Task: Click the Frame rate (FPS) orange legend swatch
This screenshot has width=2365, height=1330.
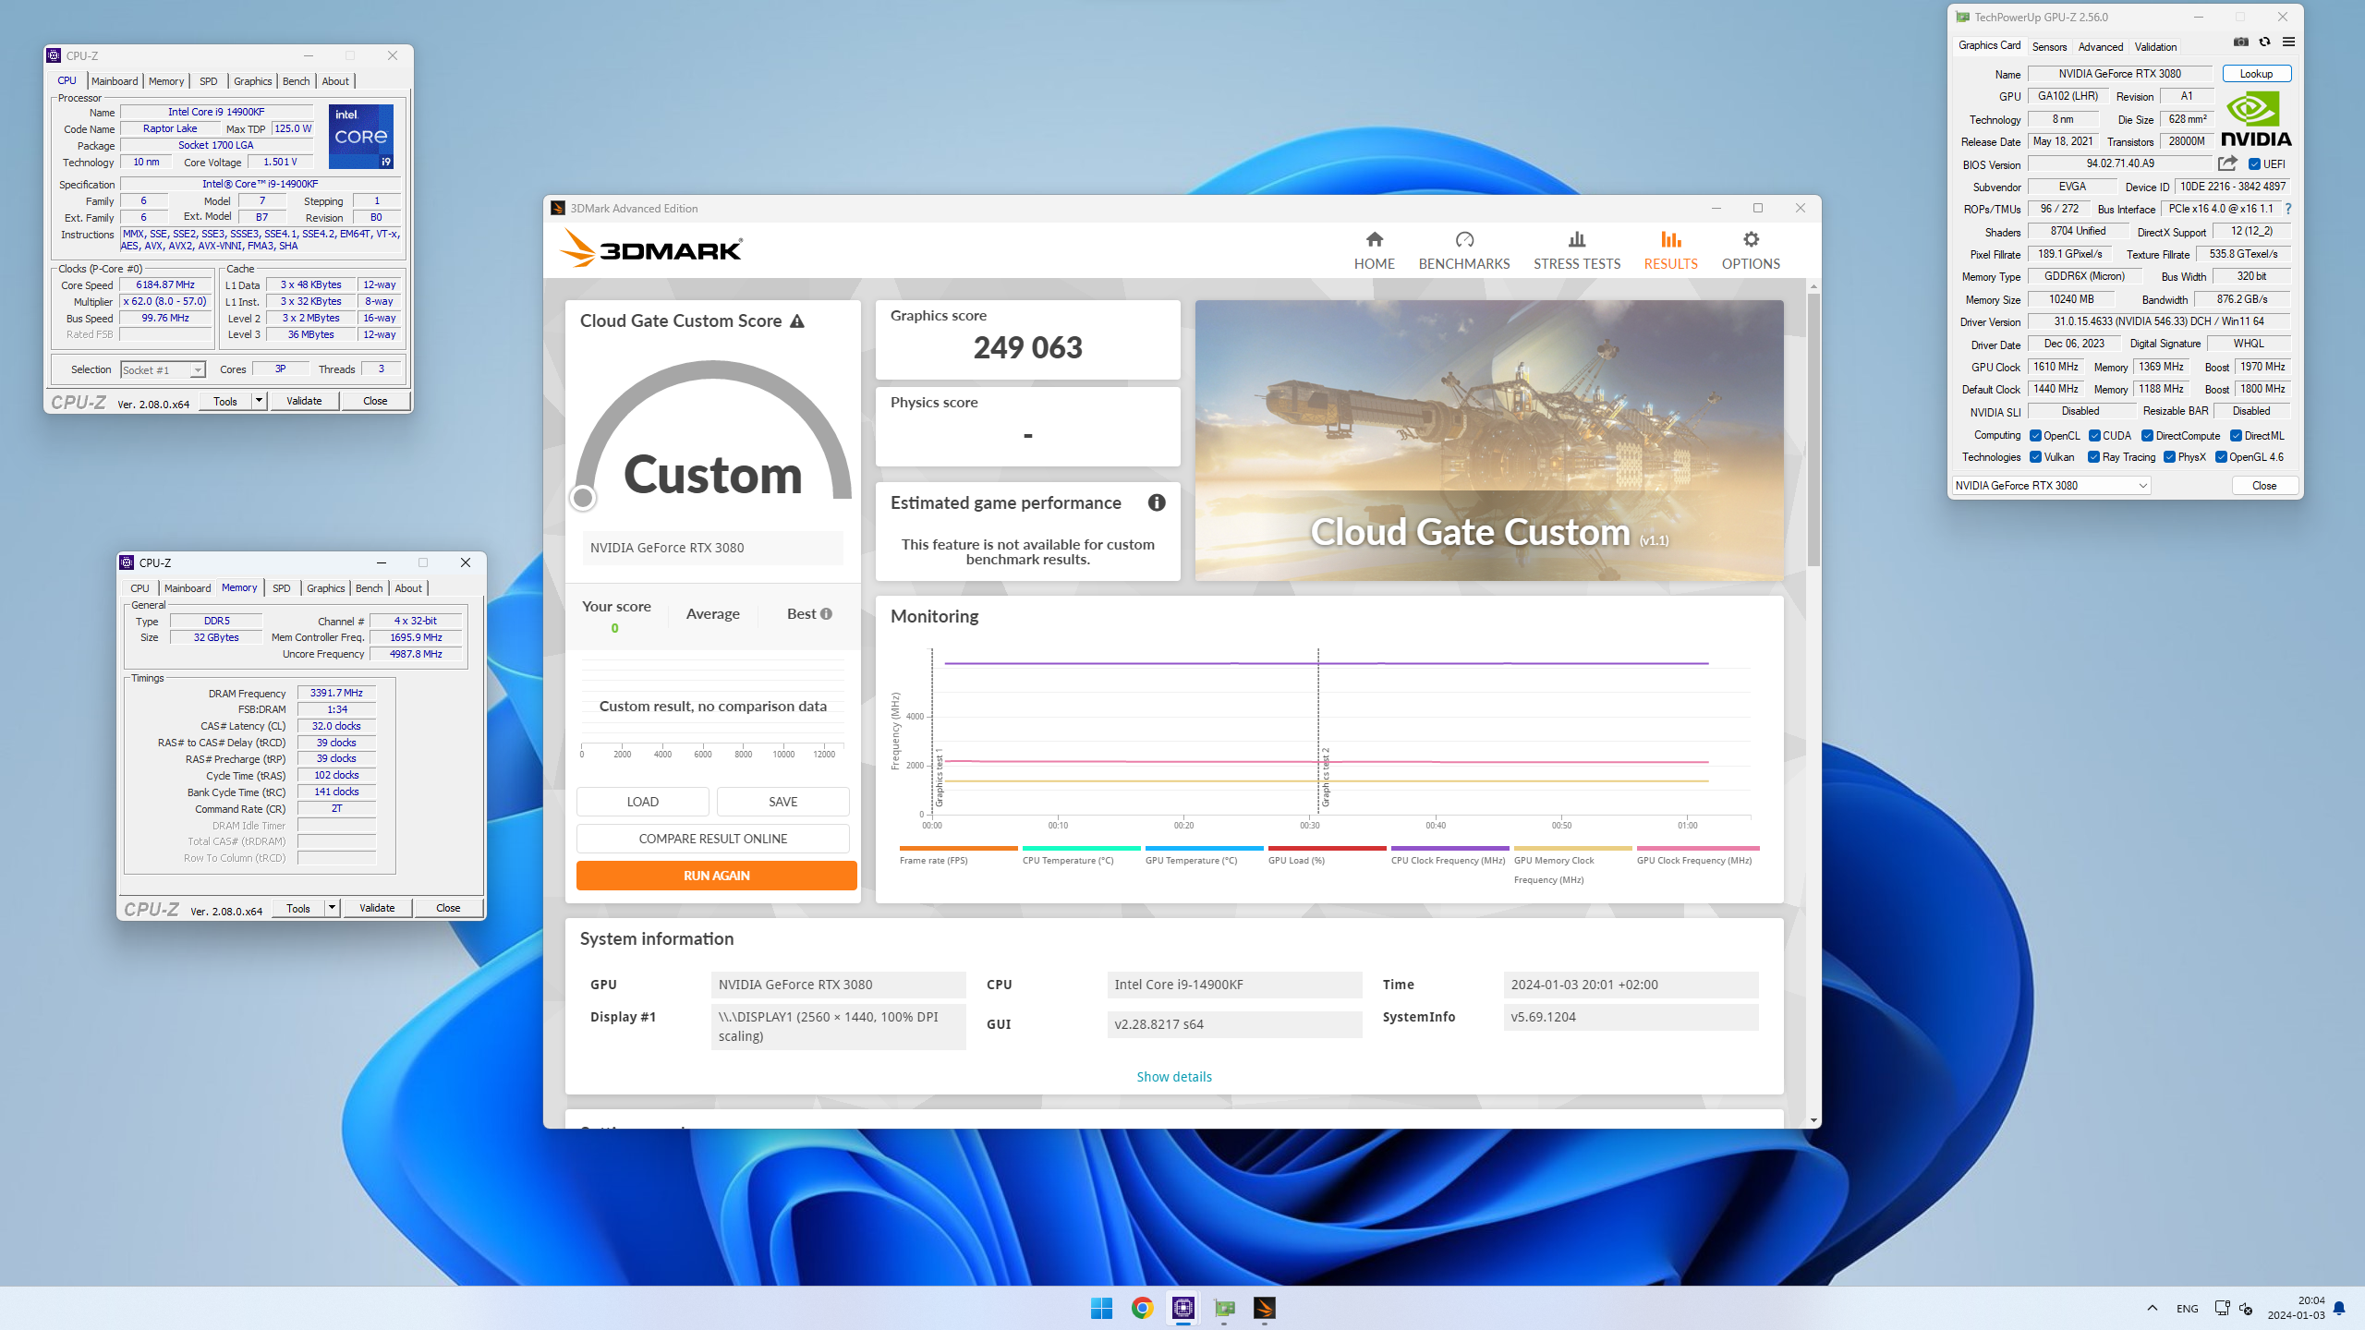Action: [958, 848]
